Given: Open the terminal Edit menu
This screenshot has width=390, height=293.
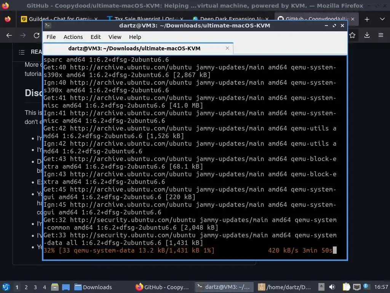Looking at the screenshot, I should pos(96,37).
